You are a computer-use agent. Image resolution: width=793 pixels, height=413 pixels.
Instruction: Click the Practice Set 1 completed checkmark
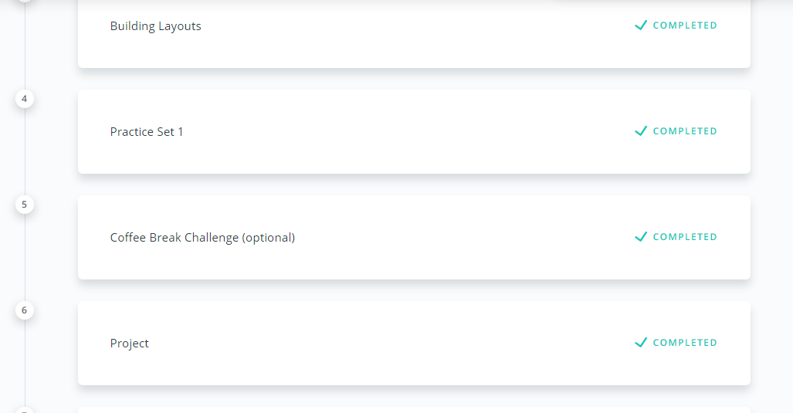640,131
